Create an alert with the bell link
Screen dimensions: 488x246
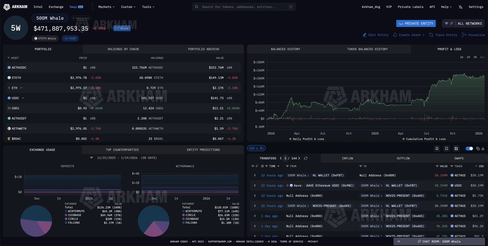point(409,35)
